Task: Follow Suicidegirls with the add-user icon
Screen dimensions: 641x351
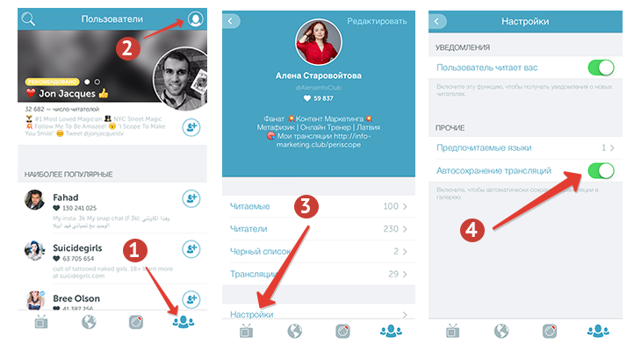Action: (x=191, y=249)
